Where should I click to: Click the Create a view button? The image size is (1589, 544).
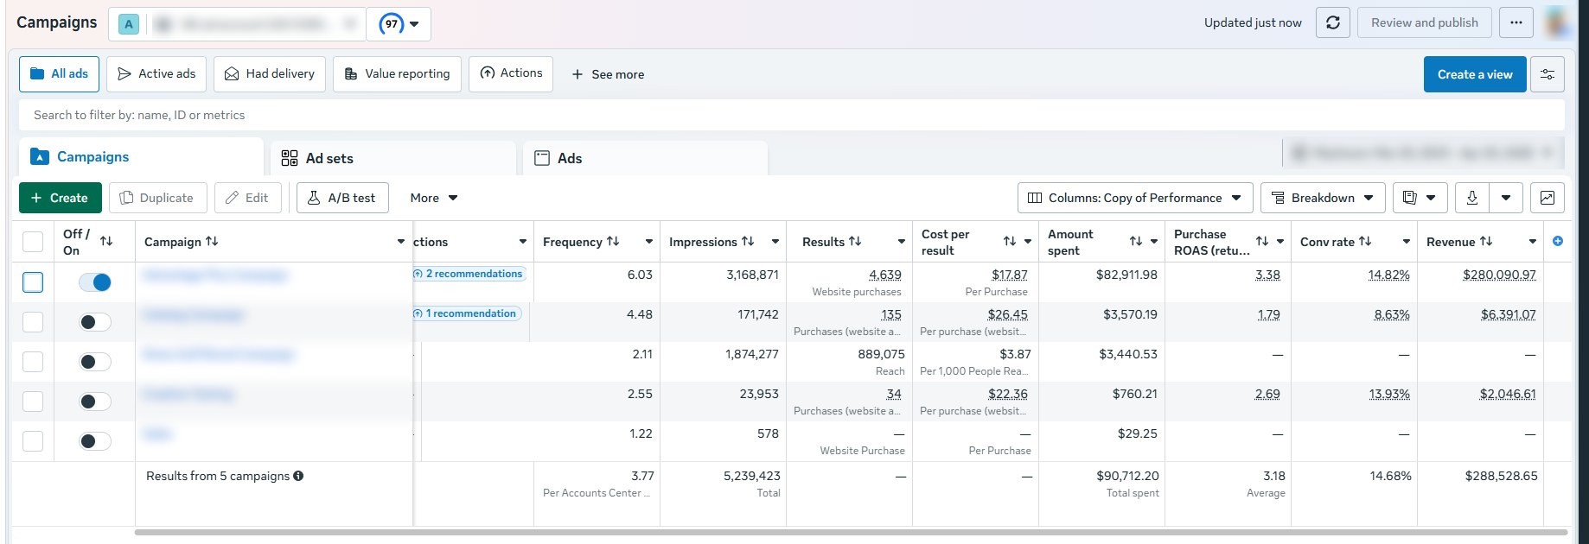1475,74
